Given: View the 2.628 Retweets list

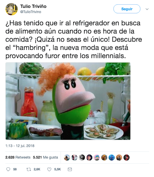Looking at the screenshot, I should [x=18, y=157].
